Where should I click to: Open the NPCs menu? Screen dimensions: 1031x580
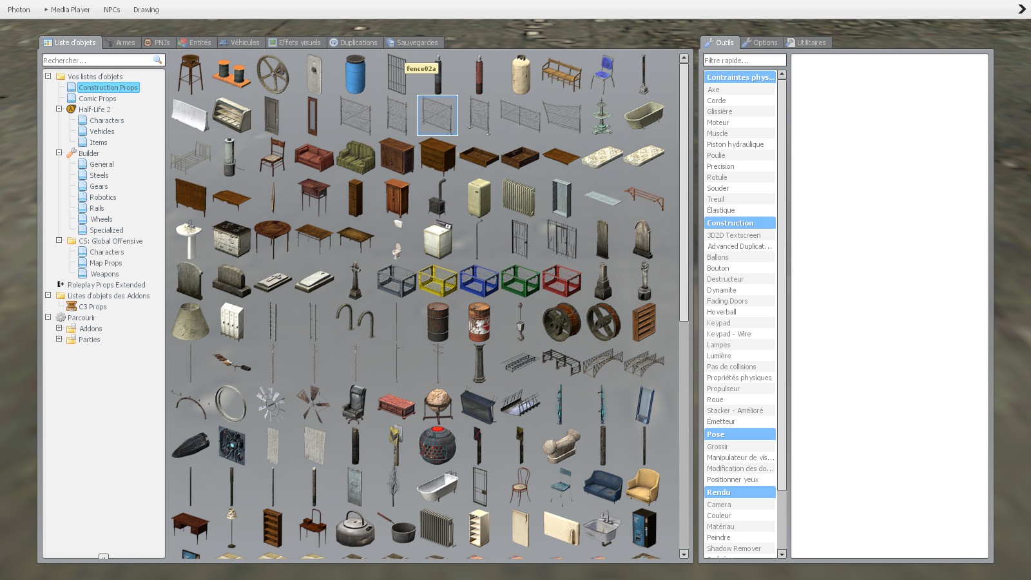(x=111, y=10)
